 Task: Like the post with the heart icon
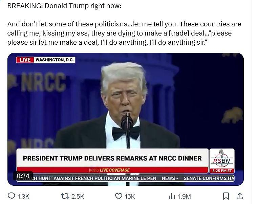click(x=119, y=196)
